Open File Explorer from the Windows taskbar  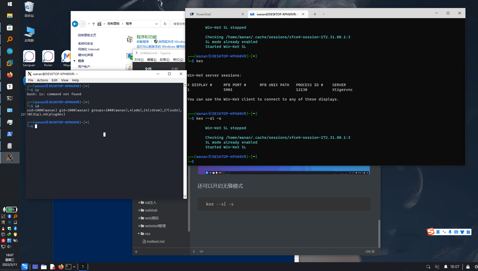point(10,16)
